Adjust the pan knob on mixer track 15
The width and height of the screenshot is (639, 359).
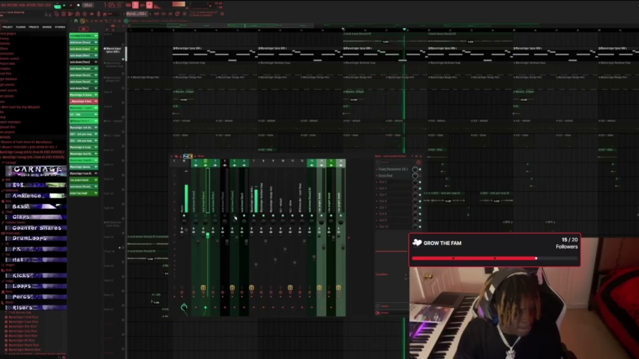(331, 221)
